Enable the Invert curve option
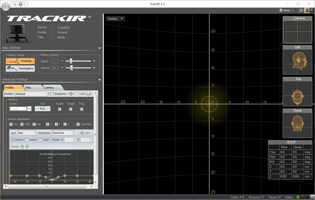 (x=26, y=140)
